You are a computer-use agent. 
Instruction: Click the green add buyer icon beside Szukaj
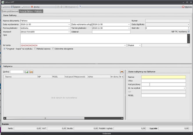click(x=26, y=72)
